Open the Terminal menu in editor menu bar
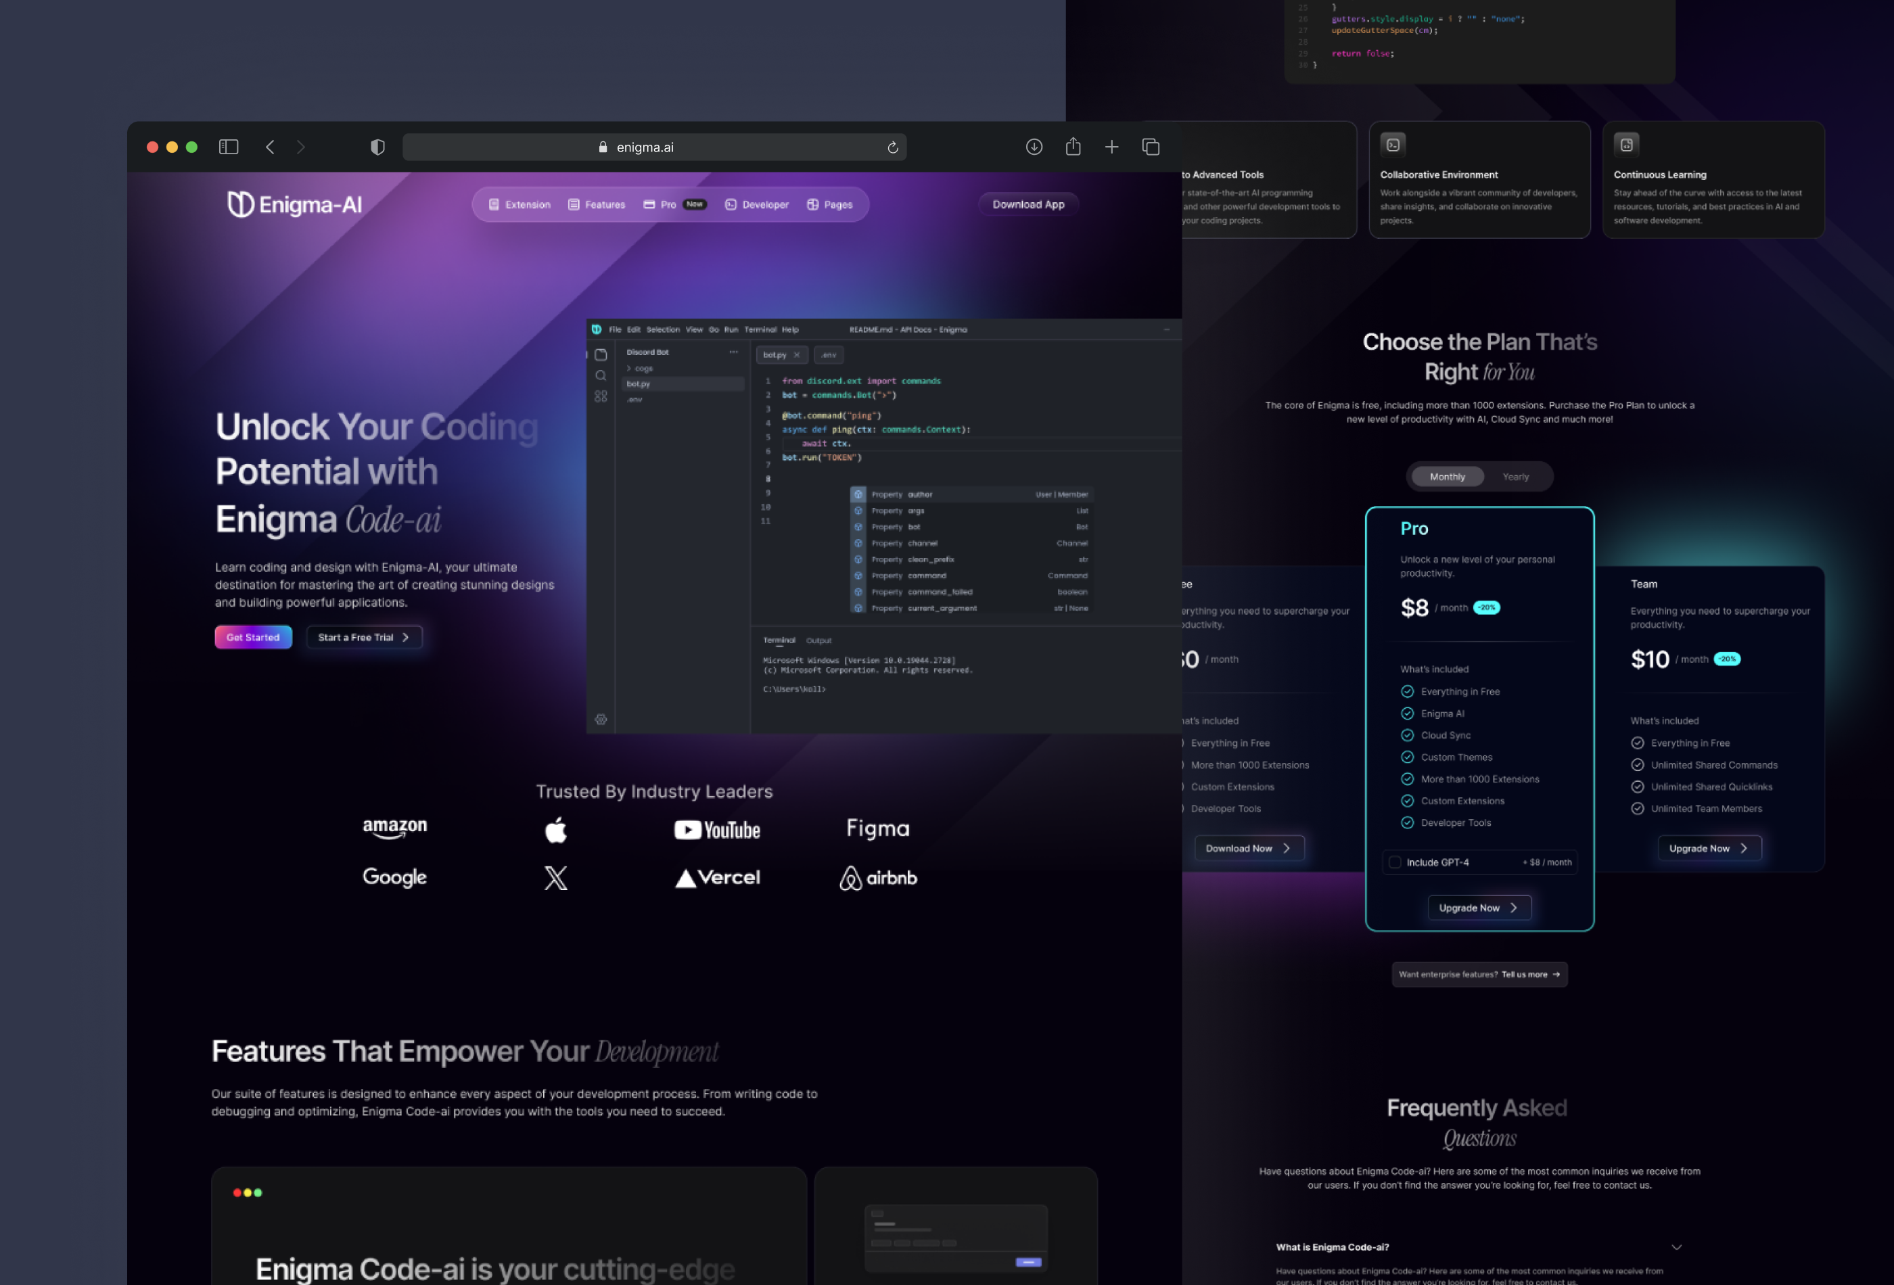 coord(760,329)
